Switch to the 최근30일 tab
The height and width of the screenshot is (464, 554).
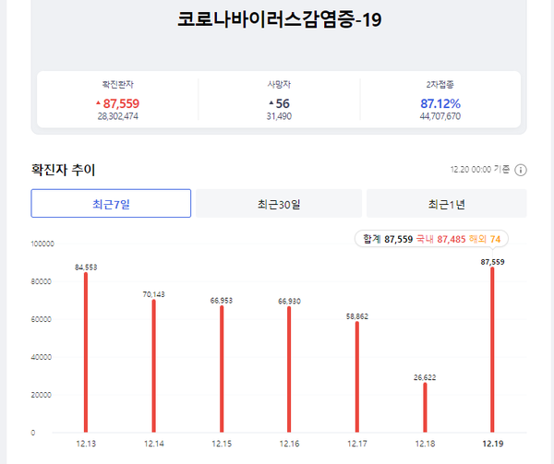point(279,204)
